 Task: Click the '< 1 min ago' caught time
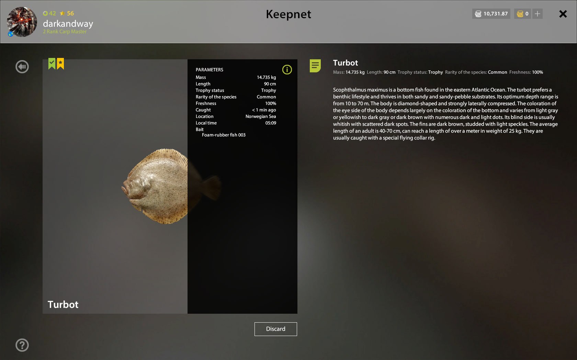tap(264, 110)
